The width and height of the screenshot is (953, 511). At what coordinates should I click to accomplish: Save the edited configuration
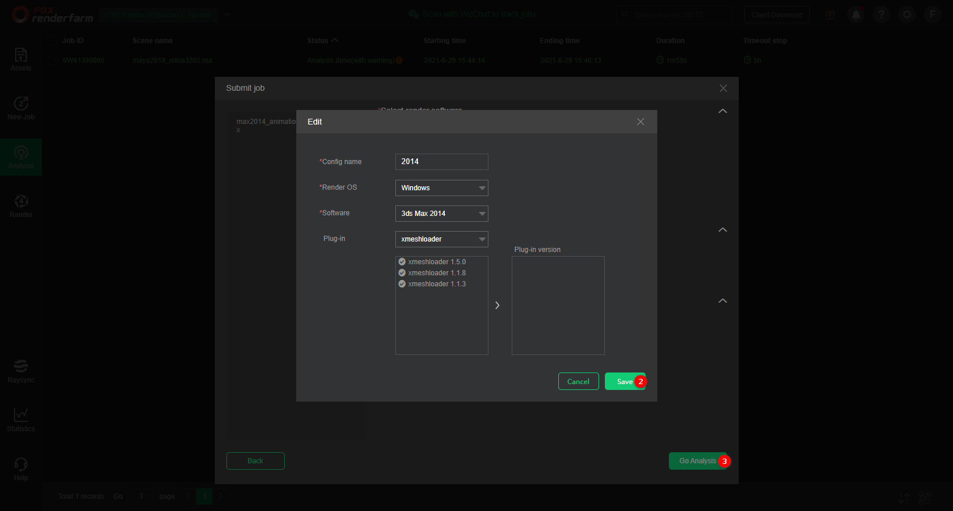[625, 381]
